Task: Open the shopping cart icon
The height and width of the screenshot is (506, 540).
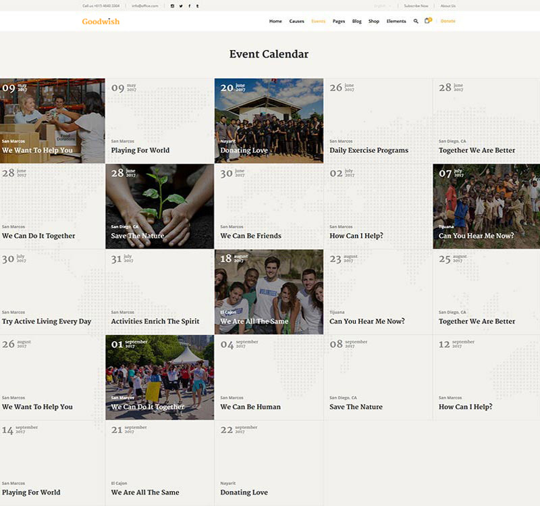Action: [427, 21]
